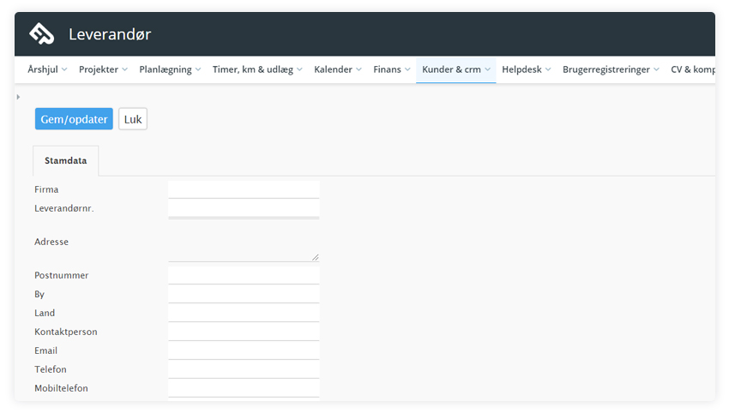
Task: Click the Kontaktperson field label
Action: (66, 332)
